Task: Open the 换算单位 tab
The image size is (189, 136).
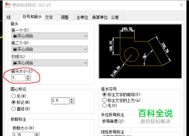Action: coord(100,17)
